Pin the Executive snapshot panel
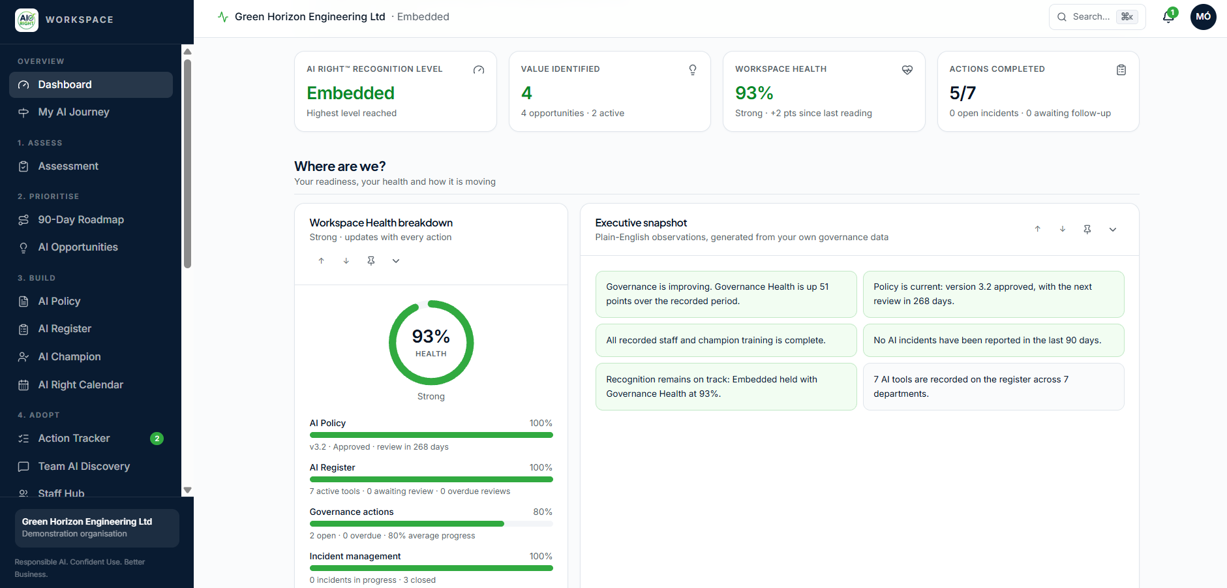This screenshot has width=1227, height=588. [x=1087, y=229]
